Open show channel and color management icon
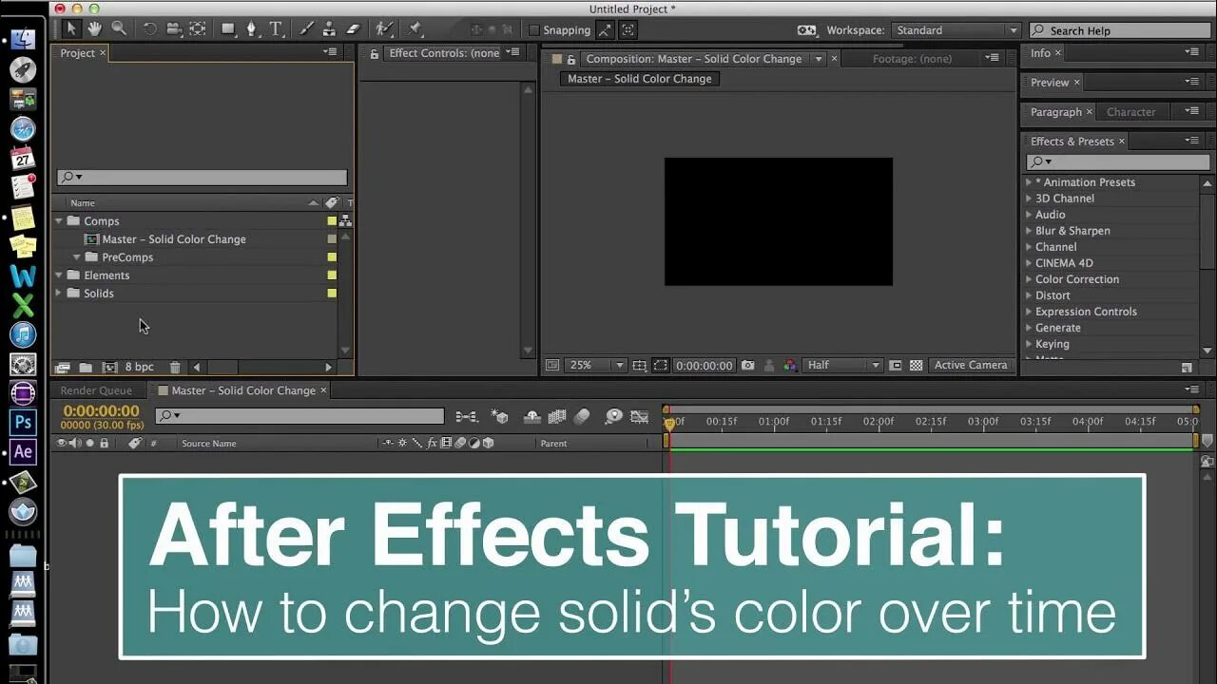This screenshot has width=1217, height=684. (790, 365)
